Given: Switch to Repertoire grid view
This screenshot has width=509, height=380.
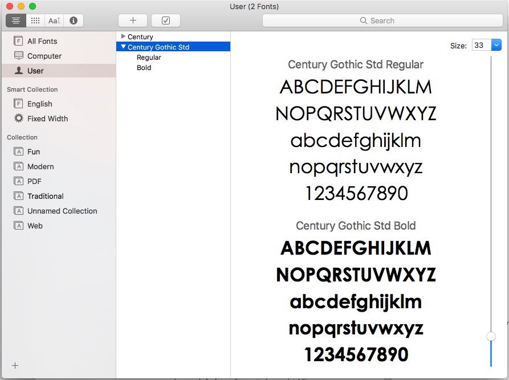Looking at the screenshot, I should pyautogui.click(x=35, y=21).
